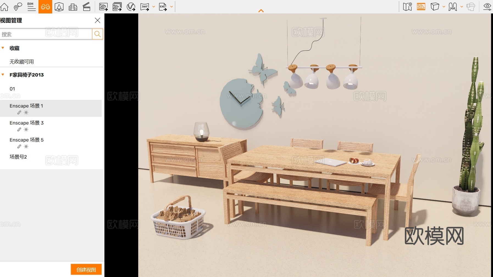Click the sun icon under Enscape 场景 5
The width and height of the screenshot is (493, 277).
[x=26, y=146]
